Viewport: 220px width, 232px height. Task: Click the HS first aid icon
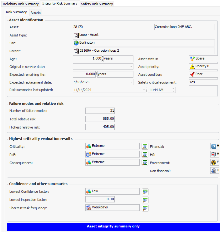click(214, 154)
